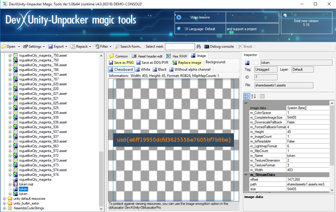Click the texture icon beside the token name field

click(x=247, y=63)
